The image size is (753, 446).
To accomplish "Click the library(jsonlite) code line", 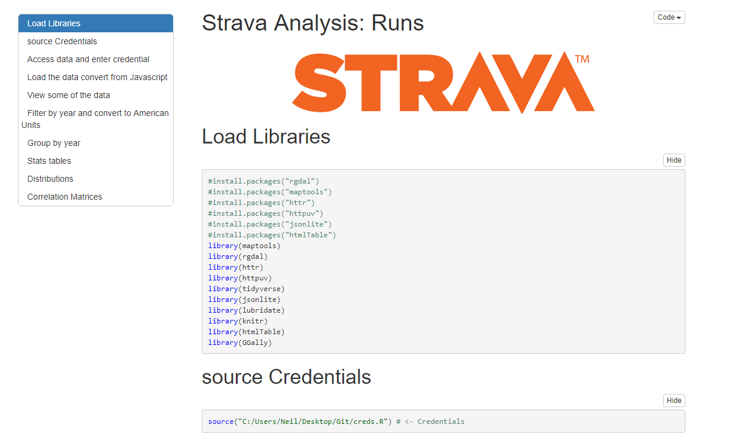I will point(244,300).
